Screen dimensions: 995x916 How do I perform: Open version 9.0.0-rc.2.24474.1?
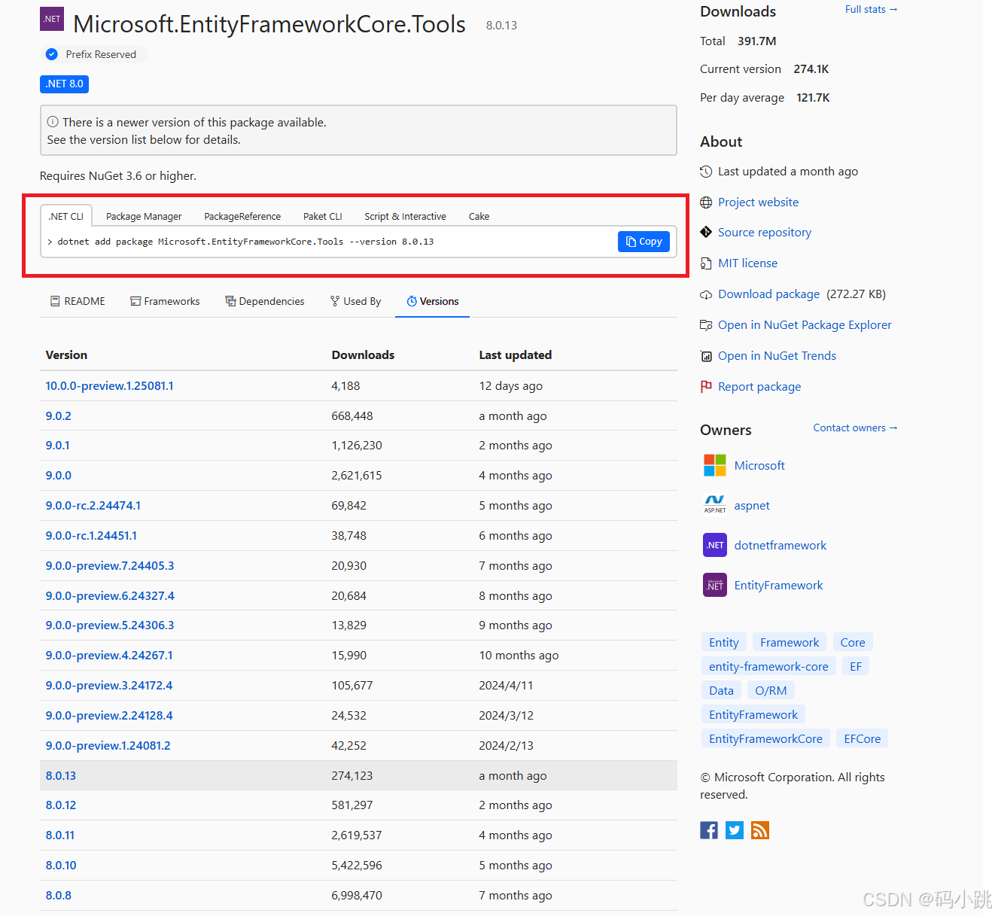click(93, 506)
